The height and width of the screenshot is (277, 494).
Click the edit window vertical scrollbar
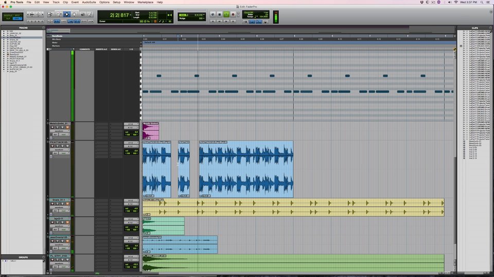(454, 201)
